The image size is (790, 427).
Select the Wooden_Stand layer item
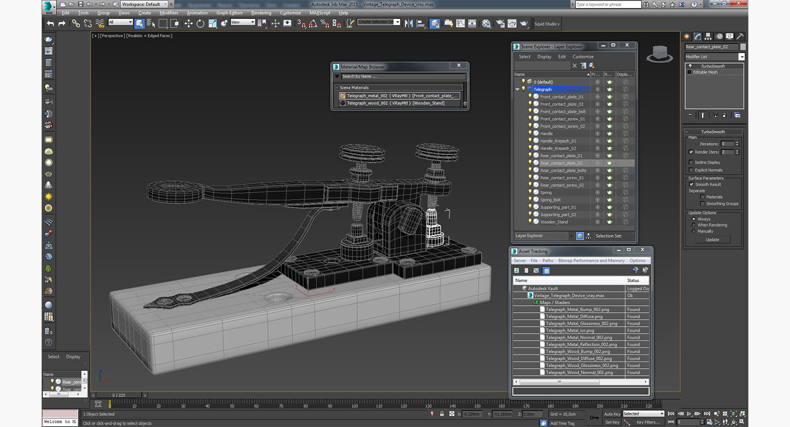[554, 222]
